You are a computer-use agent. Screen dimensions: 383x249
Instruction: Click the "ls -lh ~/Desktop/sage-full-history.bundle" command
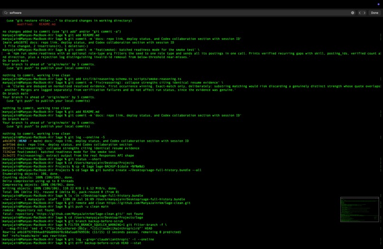coord(73,195)
